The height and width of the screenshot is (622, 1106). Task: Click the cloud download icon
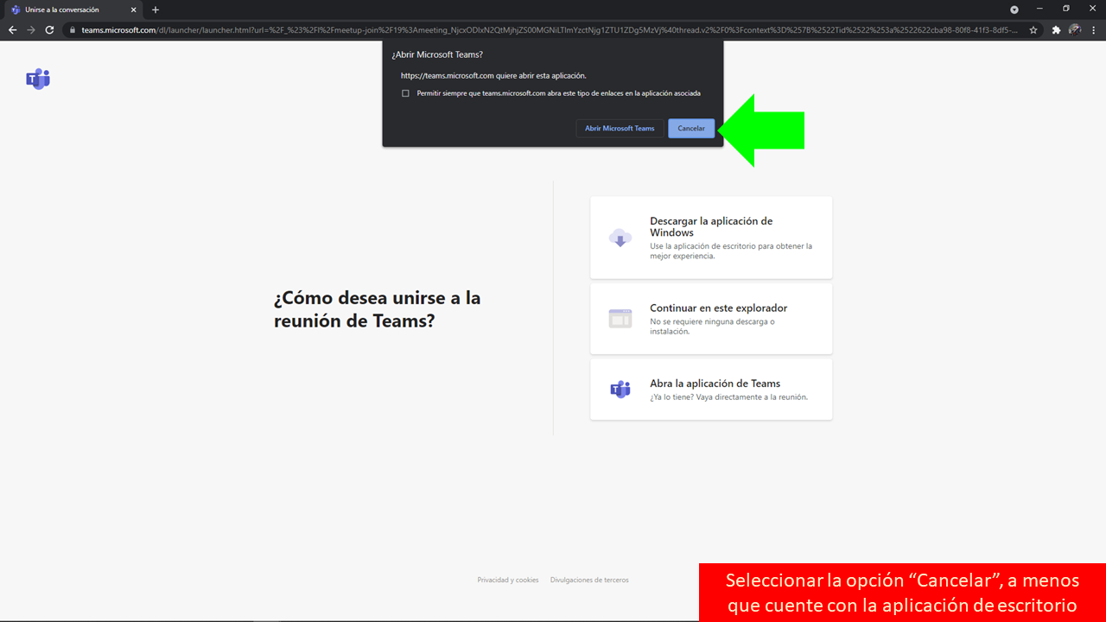point(620,238)
